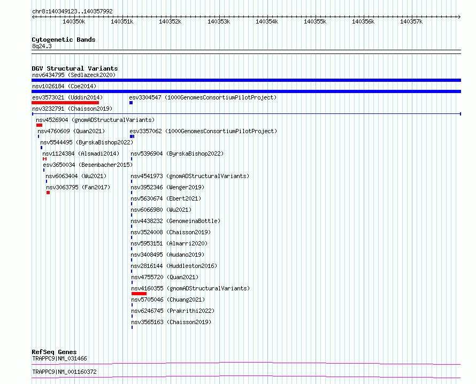Click the 140357k ruler position
The image size is (476, 384).
click(411, 21)
